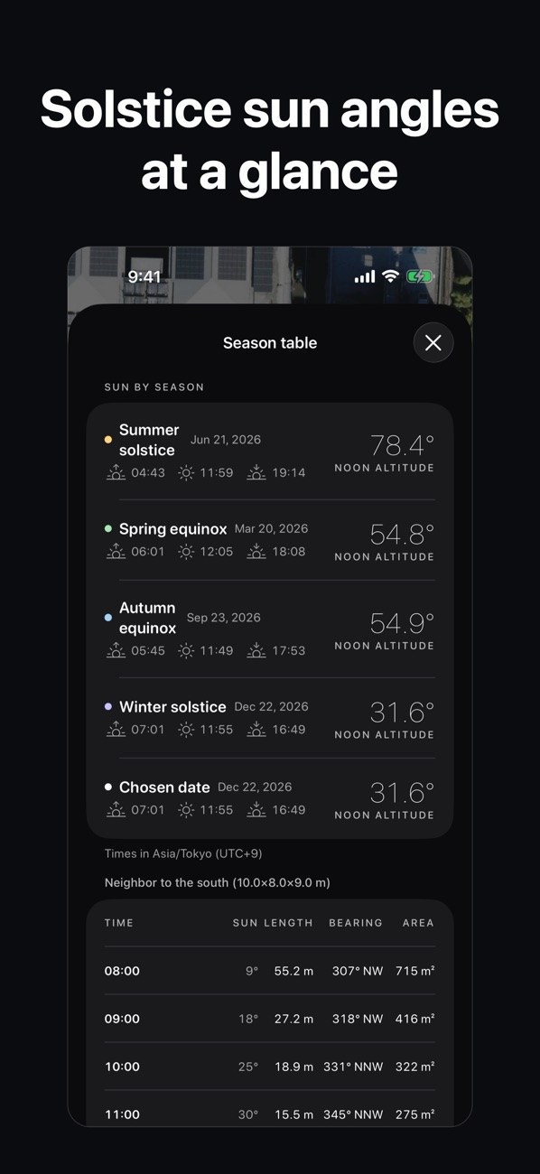Click the 78.4° noon altitude value

(x=402, y=445)
